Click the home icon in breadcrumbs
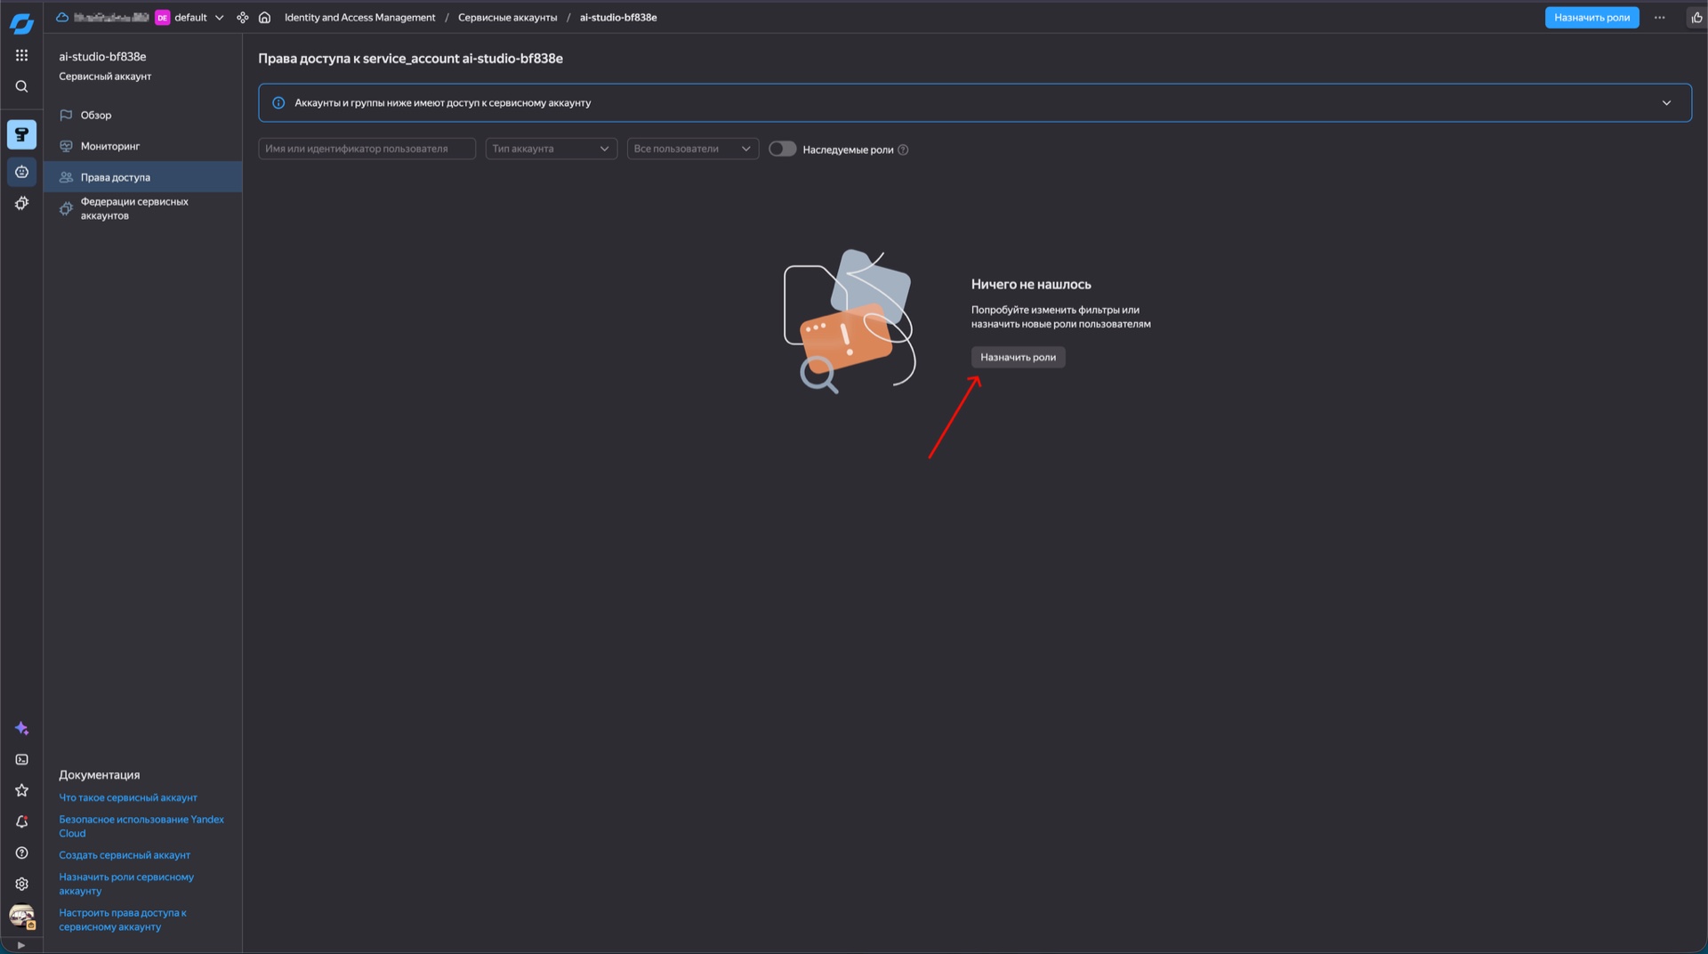Image resolution: width=1708 pixels, height=954 pixels. point(264,18)
